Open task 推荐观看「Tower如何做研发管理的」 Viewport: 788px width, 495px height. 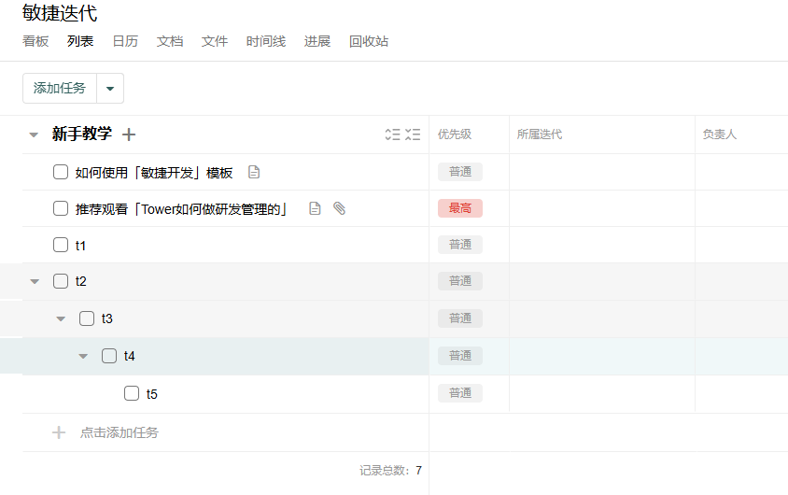click(x=181, y=209)
